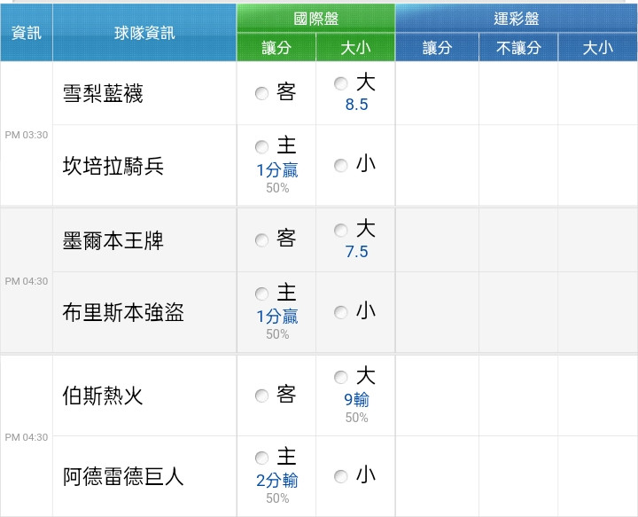Click the 9輸 total value
The height and width of the screenshot is (517, 638).
click(x=356, y=400)
